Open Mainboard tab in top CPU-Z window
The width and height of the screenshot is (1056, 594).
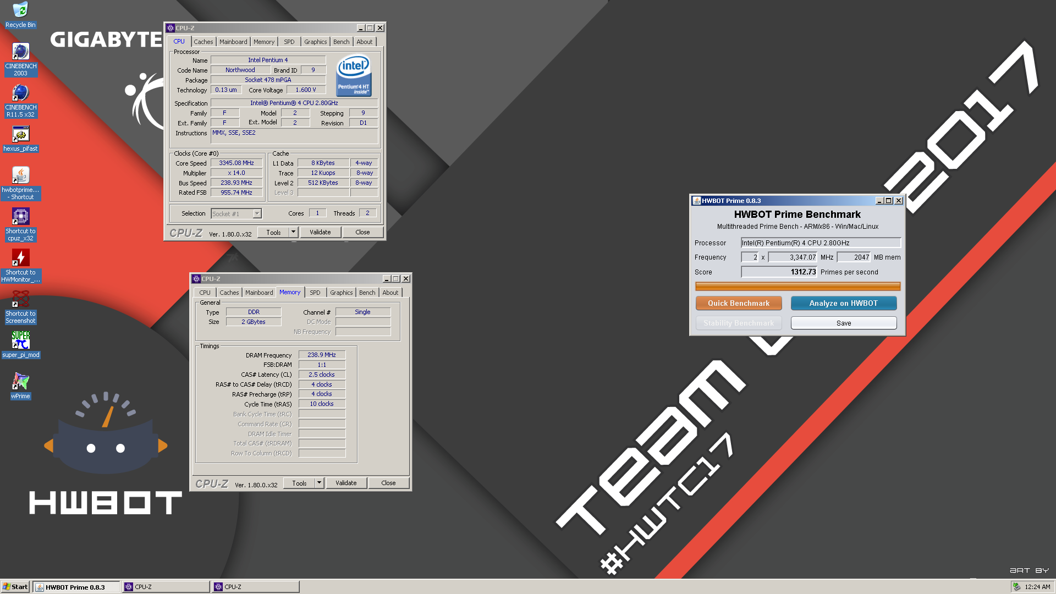[233, 42]
